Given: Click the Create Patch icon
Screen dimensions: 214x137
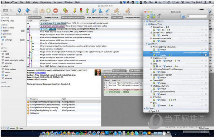Looking at the screenshot, I should click(x=116, y=10).
